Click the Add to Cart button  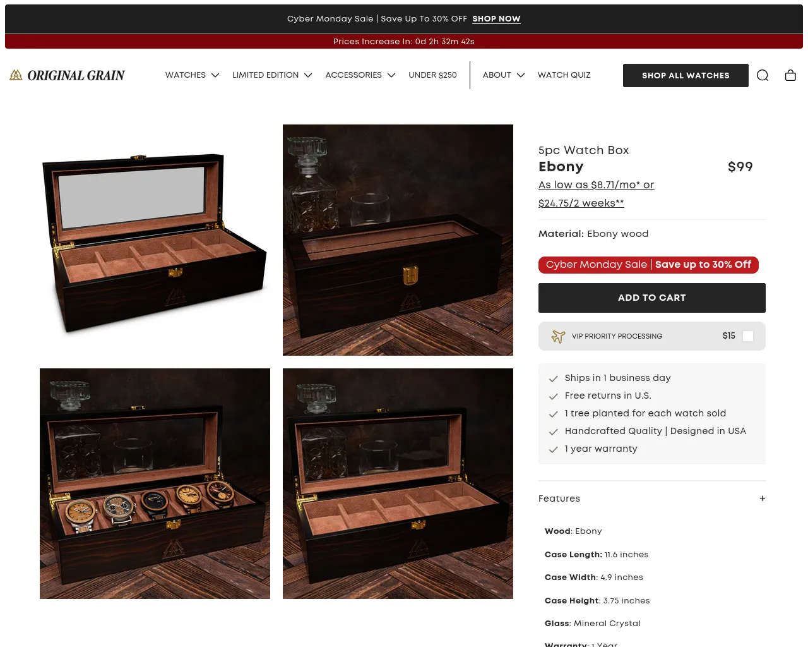tap(652, 298)
